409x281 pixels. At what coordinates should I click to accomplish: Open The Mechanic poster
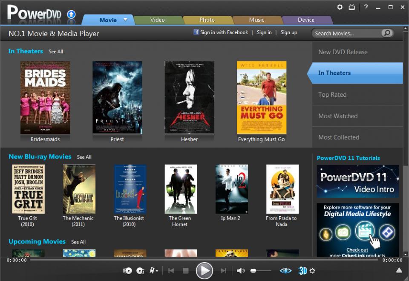[79, 189]
